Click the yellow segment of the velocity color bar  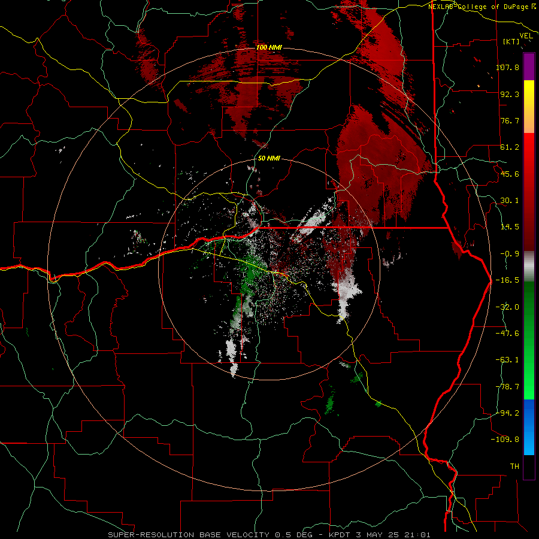click(x=529, y=107)
